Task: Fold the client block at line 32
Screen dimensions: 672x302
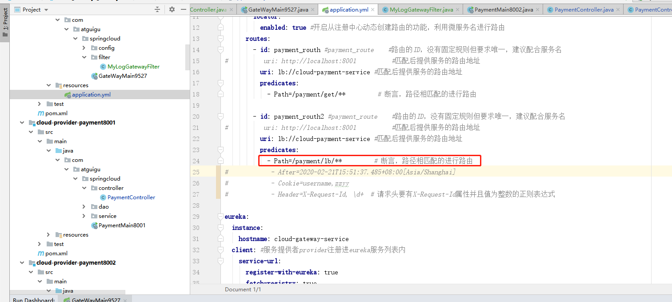Action: (x=220, y=250)
